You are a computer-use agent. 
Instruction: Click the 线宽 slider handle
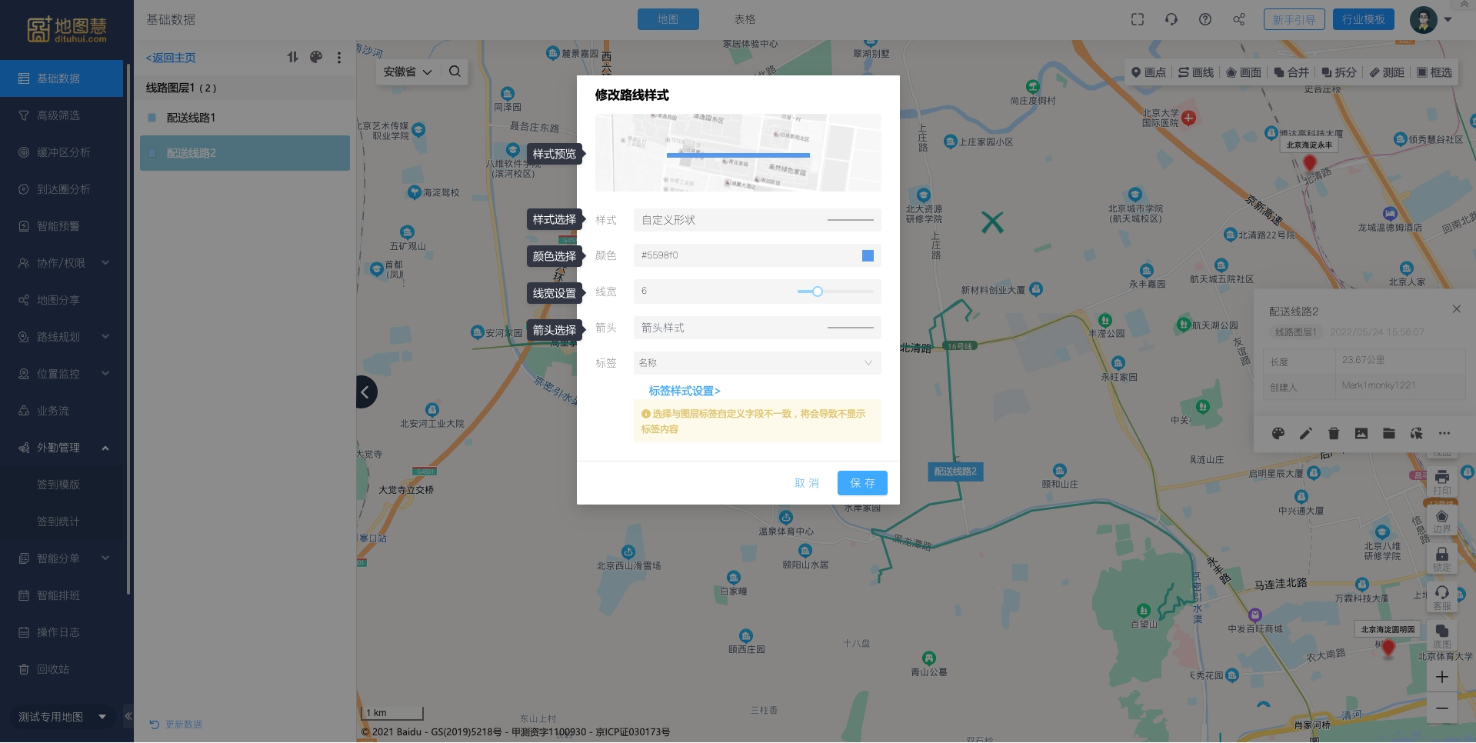[x=818, y=292]
